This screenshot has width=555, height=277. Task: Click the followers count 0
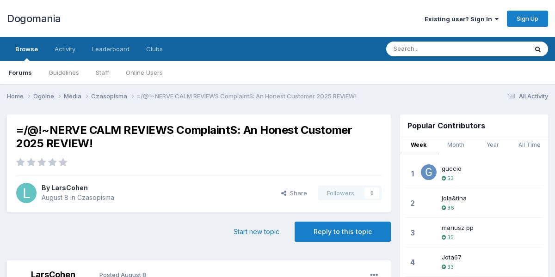click(372, 193)
